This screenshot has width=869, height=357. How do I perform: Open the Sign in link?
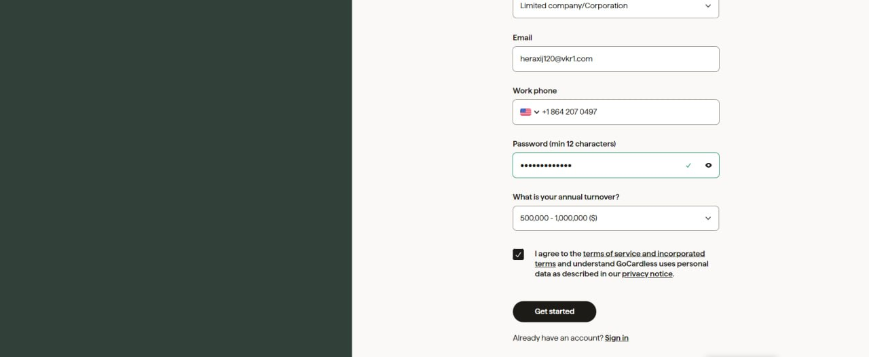(x=616, y=338)
